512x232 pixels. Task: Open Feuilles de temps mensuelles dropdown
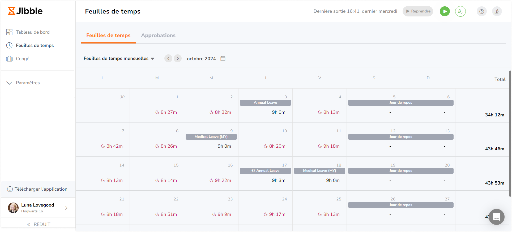coord(119,58)
